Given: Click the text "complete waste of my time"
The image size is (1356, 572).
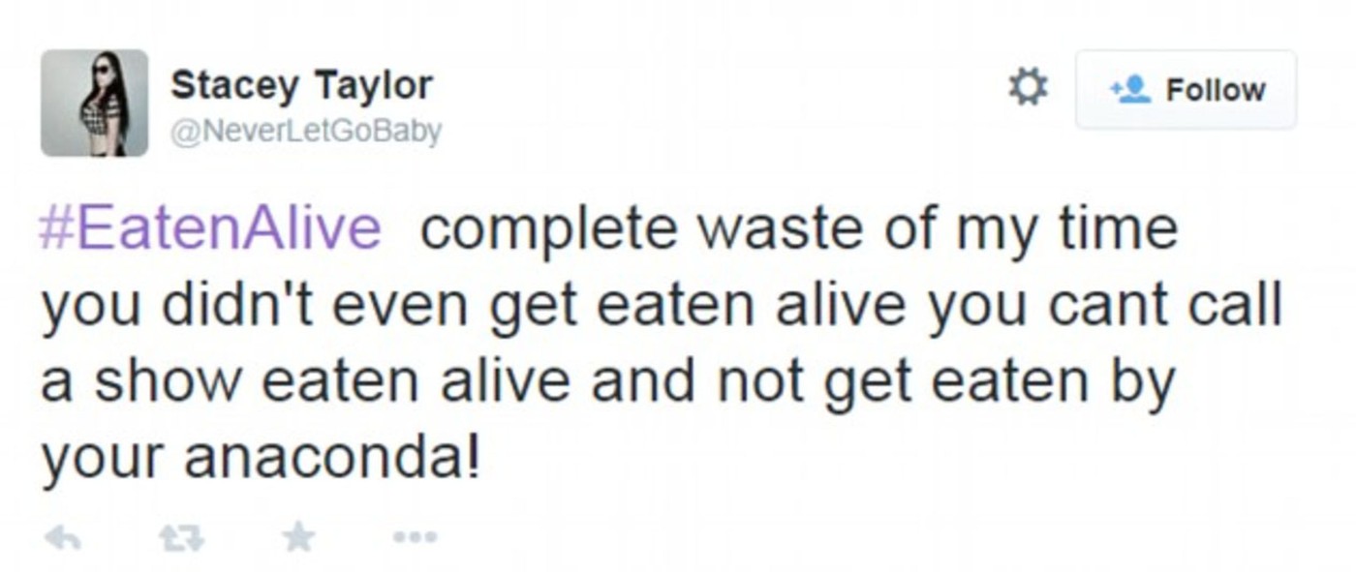Looking at the screenshot, I should 798,229.
